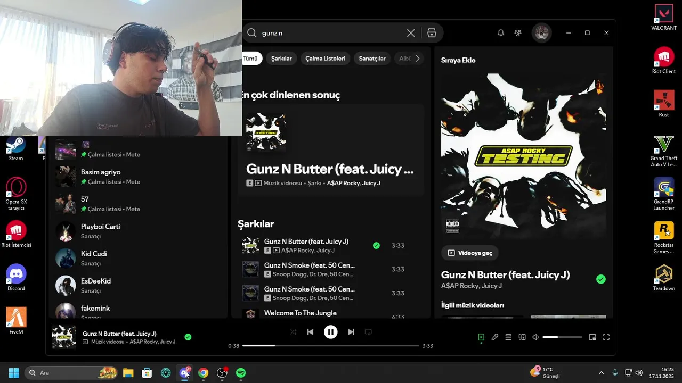Select the Tümü filter chip
This screenshot has height=383, width=682.
[x=251, y=59]
